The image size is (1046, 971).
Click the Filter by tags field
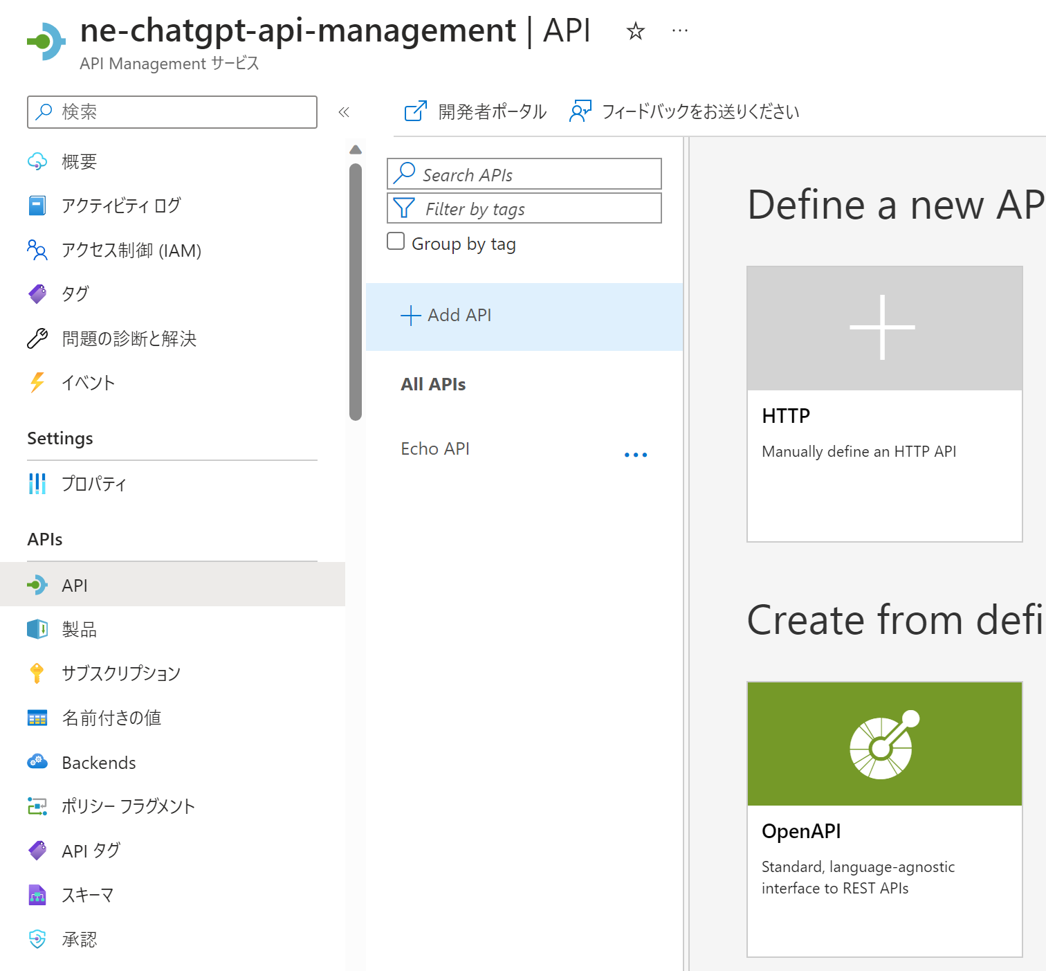524,208
